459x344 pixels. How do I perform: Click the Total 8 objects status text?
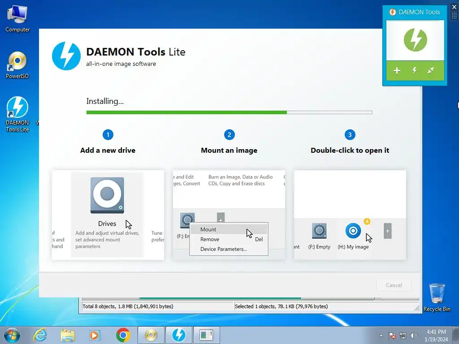pyautogui.click(x=128, y=306)
